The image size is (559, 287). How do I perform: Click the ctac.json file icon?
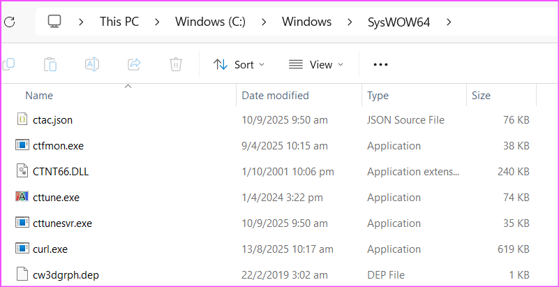[22, 120]
